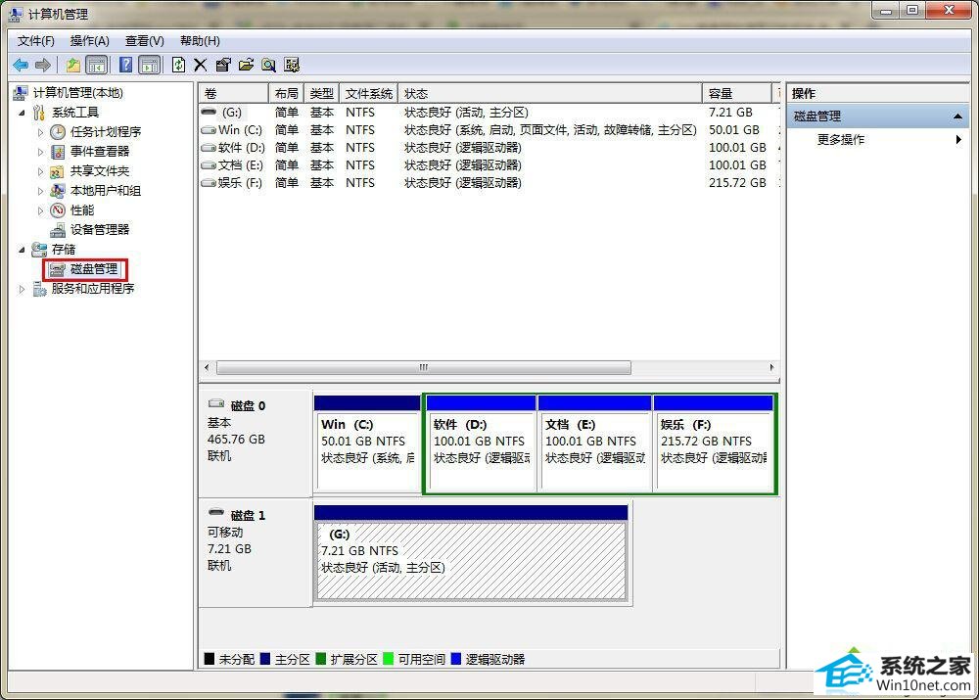Click the black X delete toolbar icon
This screenshot has width=979, height=700.
[201, 65]
